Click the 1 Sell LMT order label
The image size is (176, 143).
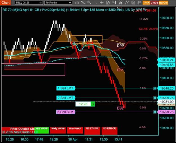66,88
